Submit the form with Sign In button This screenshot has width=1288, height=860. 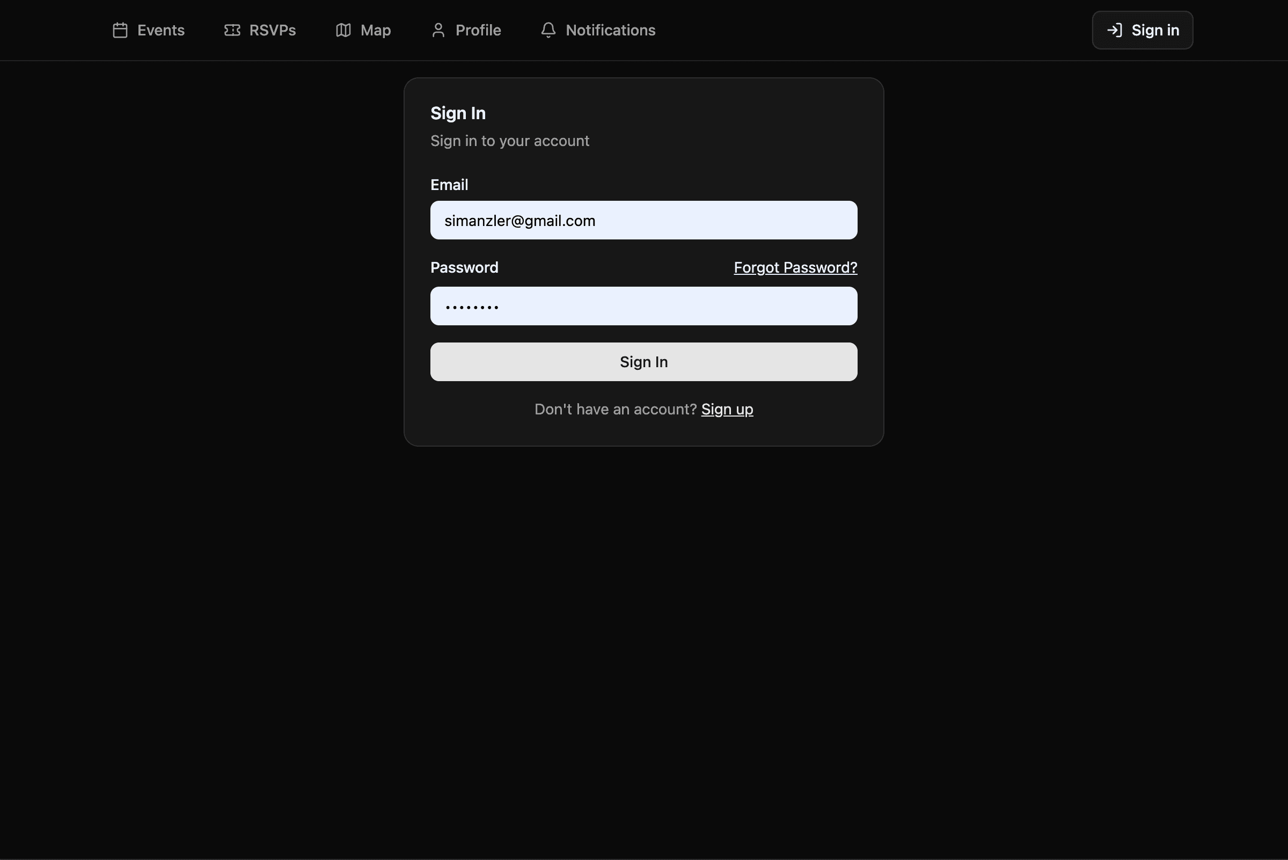click(643, 362)
